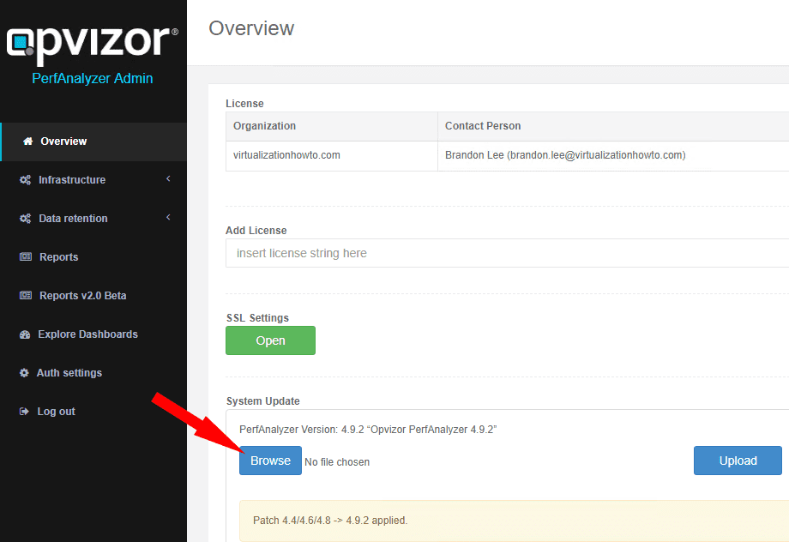Click the PerfAnalyzer Admin heading text
The image size is (789, 542).
coord(93,78)
